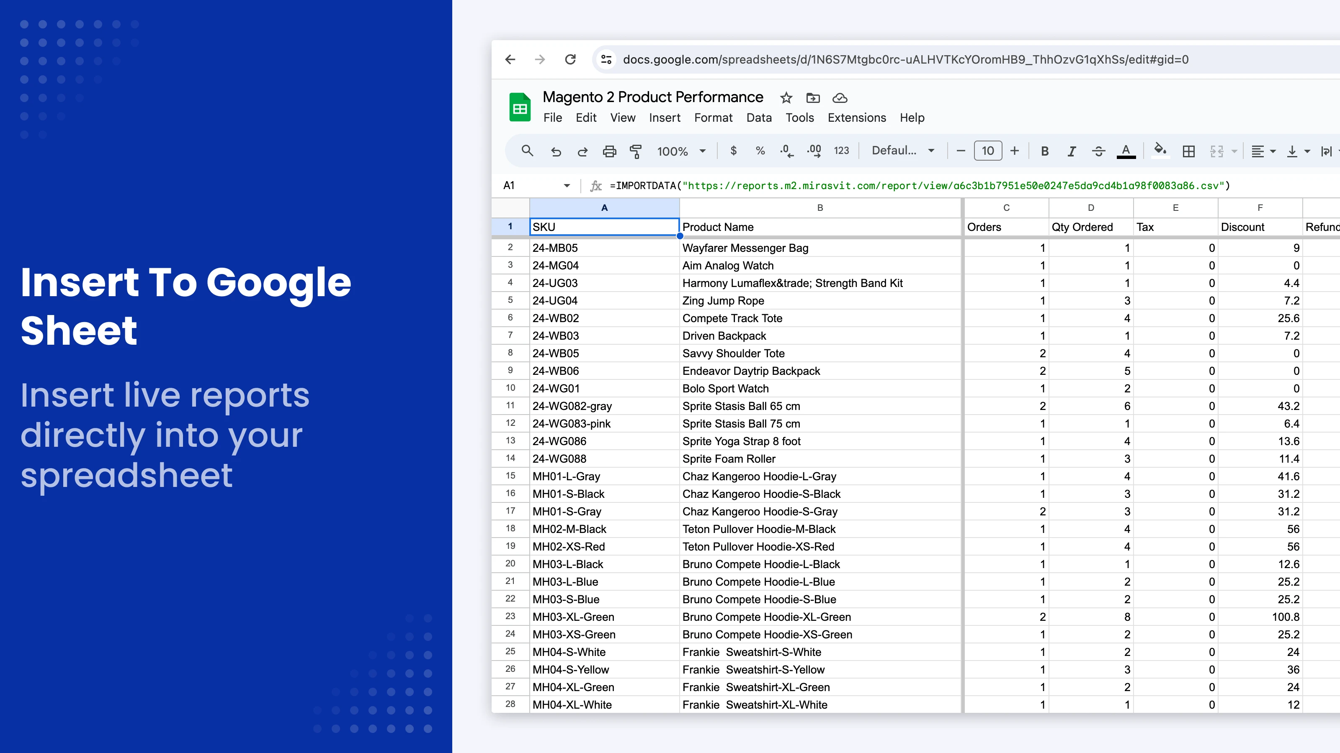The image size is (1340, 753).
Task: Select the Product Name header cell
Action: pos(820,227)
